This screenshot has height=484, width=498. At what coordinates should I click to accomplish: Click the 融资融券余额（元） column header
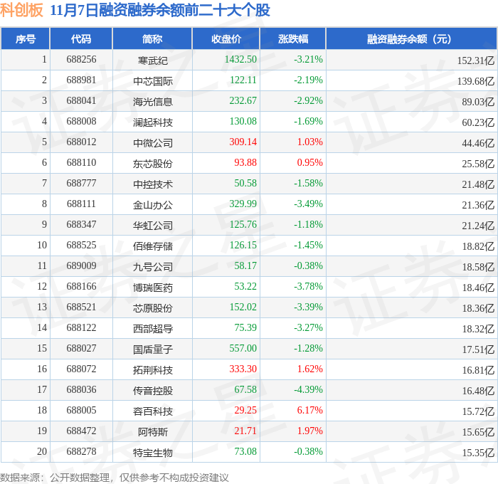[411, 38]
